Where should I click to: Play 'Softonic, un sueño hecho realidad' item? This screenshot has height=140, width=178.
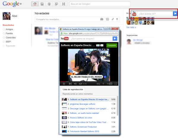(88, 113)
